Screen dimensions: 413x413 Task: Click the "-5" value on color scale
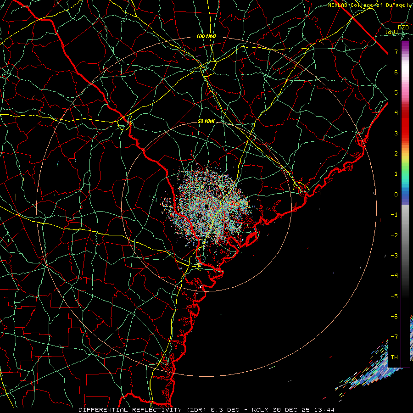pyautogui.click(x=394, y=296)
